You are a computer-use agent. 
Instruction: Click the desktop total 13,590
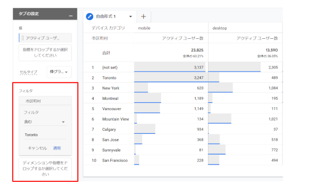pyautogui.click(x=271, y=50)
